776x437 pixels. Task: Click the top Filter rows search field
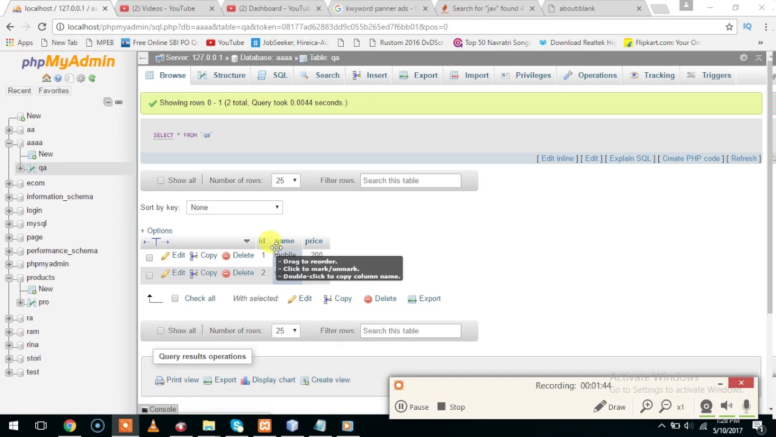point(410,180)
